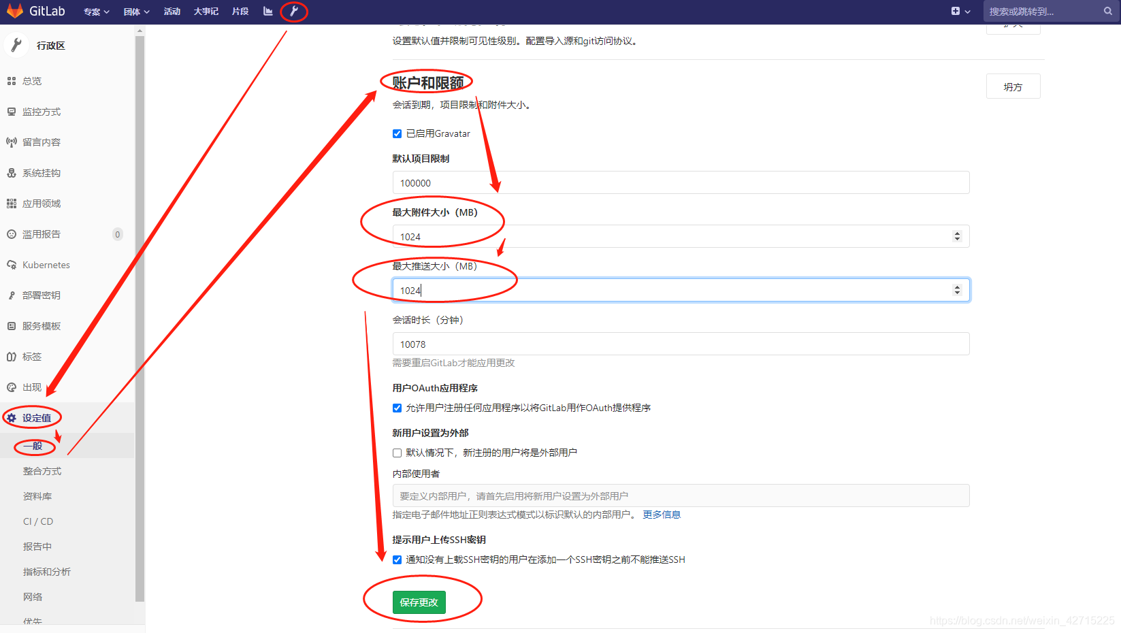Screen dimensions: 1121x633
Task: Expand the 团体 groups dropdown
Action: pyautogui.click(x=136, y=12)
